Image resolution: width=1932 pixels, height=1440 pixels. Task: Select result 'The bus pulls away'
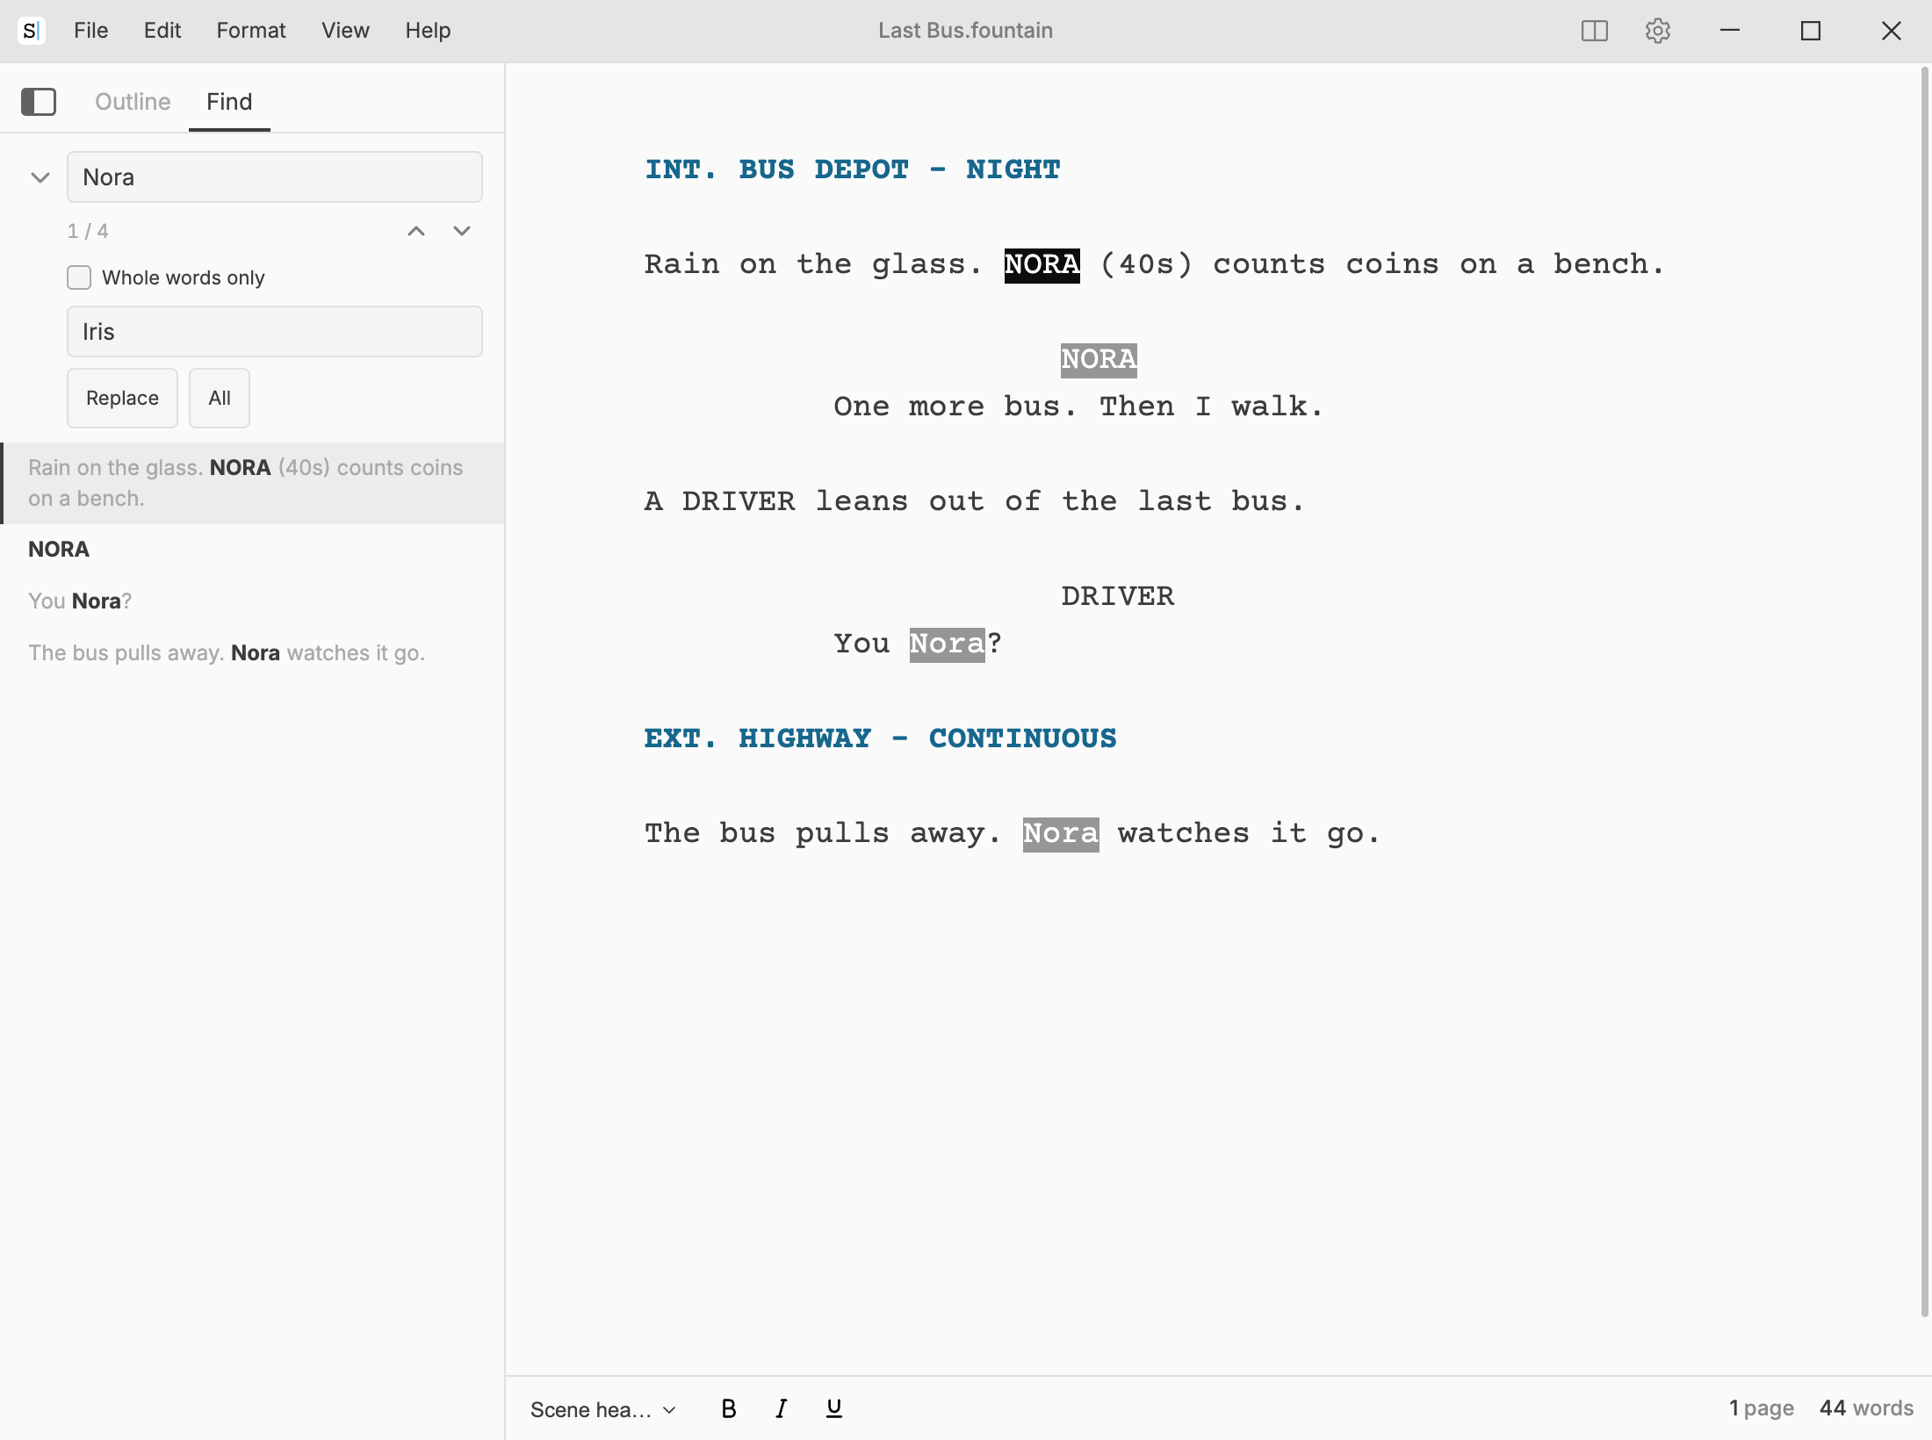tap(253, 653)
